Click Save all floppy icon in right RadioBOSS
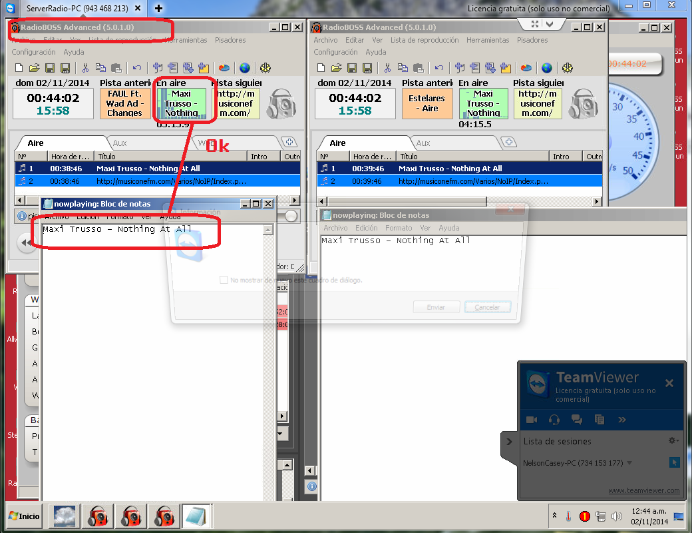Viewport: 692px width, 533px height. pyautogui.click(x=367, y=67)
